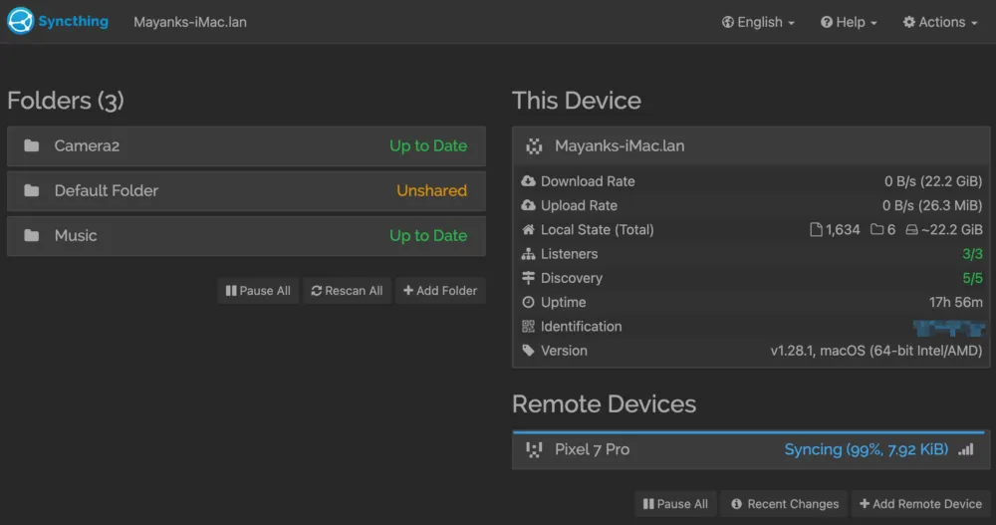Image resolution: width=996 pixels, height=525 pixels.
Task: Open the Help dropdown menu
Action: (849, 22)
